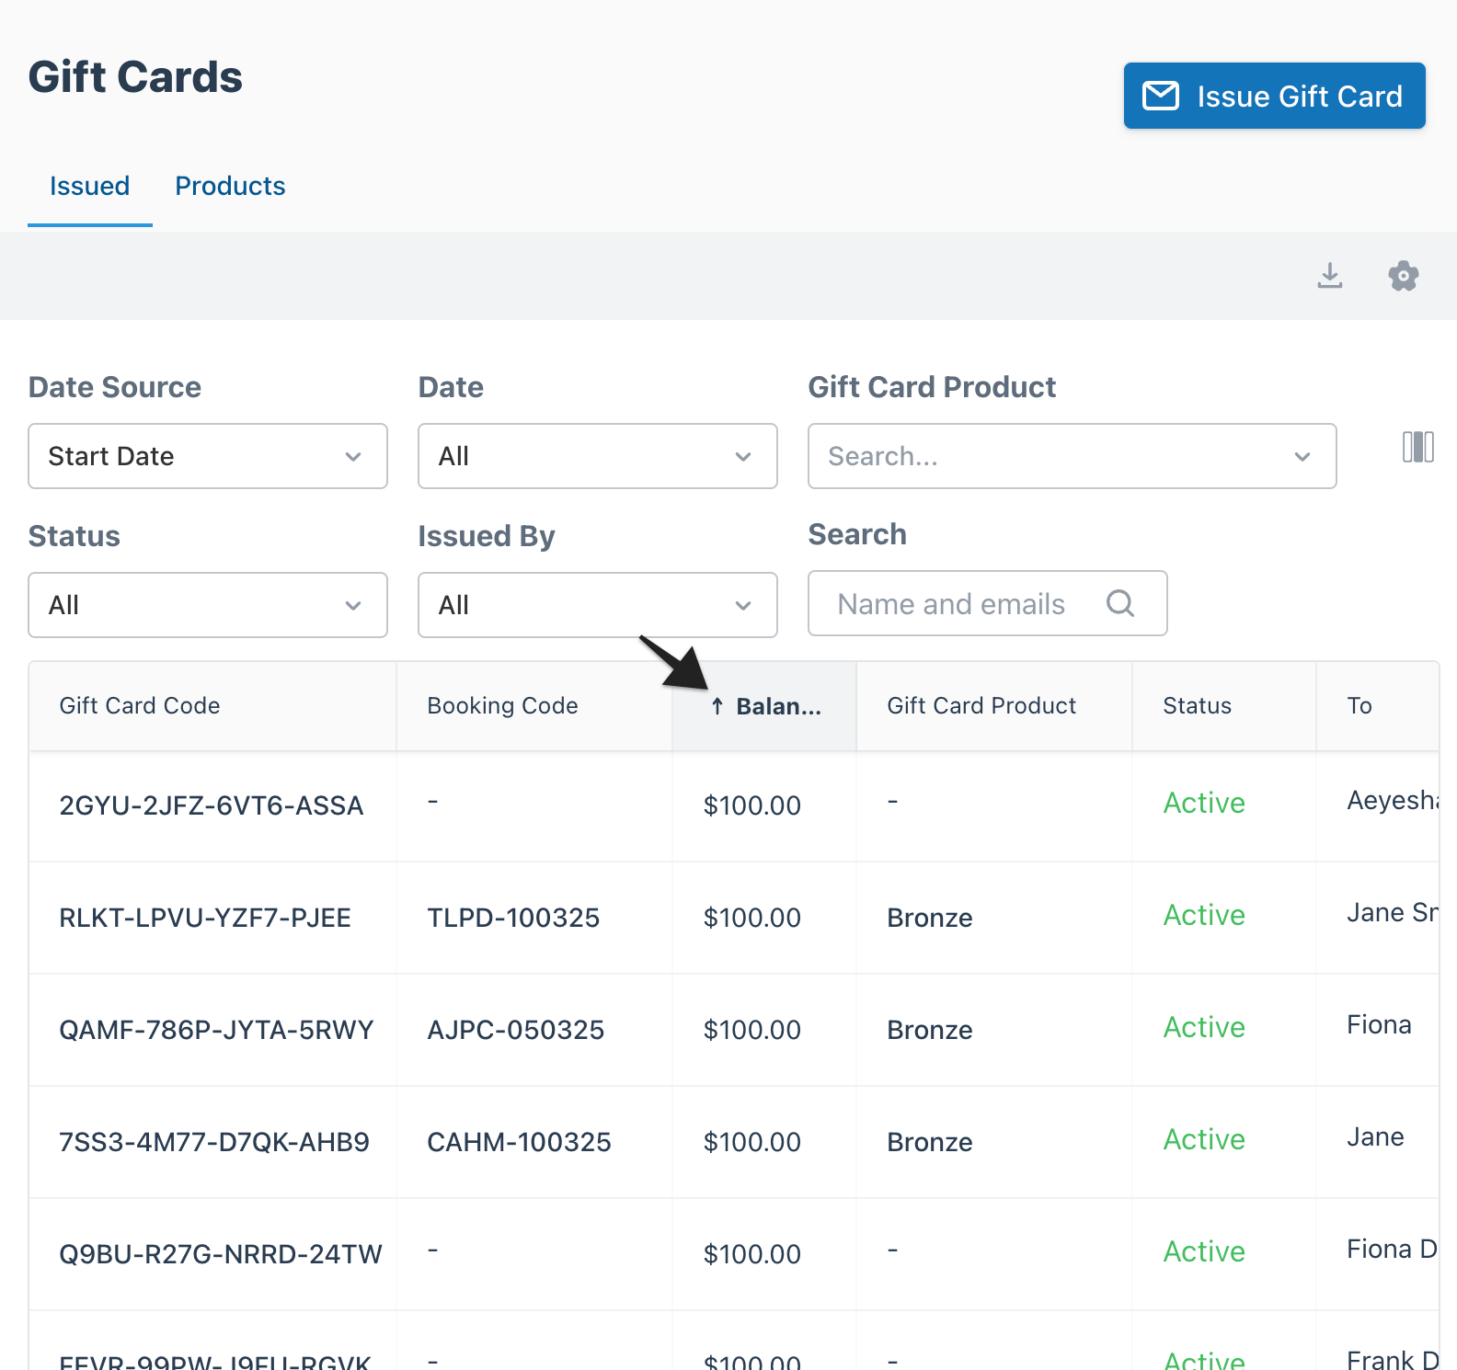Click recipient Fiona in QAMF row
The image size is (1457, 1370).
1379,1024
